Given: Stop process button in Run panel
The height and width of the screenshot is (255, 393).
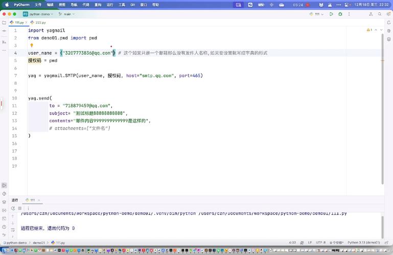Looking at the screenshot, I should coord(20,208).
